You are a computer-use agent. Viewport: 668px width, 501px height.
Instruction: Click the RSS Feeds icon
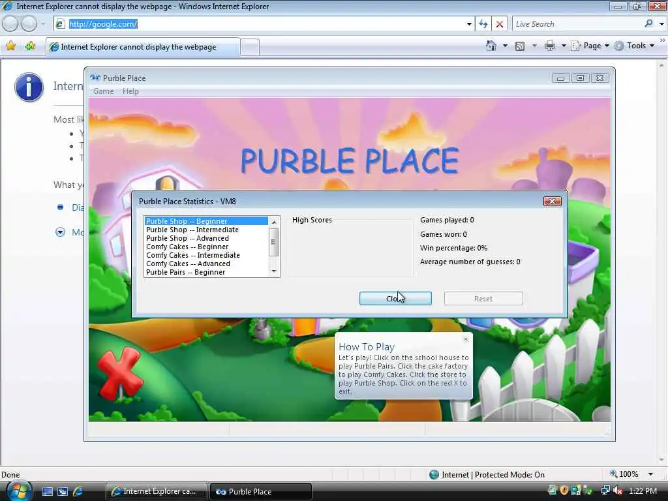(520, 46)
